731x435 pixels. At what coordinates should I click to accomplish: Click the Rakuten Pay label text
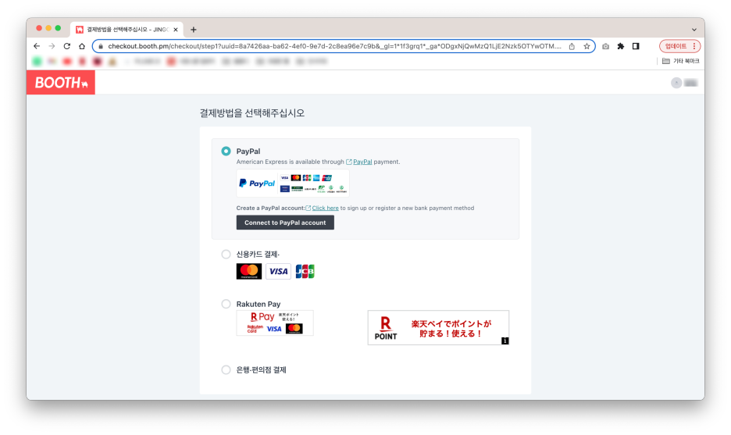click(x=259, y=304)
